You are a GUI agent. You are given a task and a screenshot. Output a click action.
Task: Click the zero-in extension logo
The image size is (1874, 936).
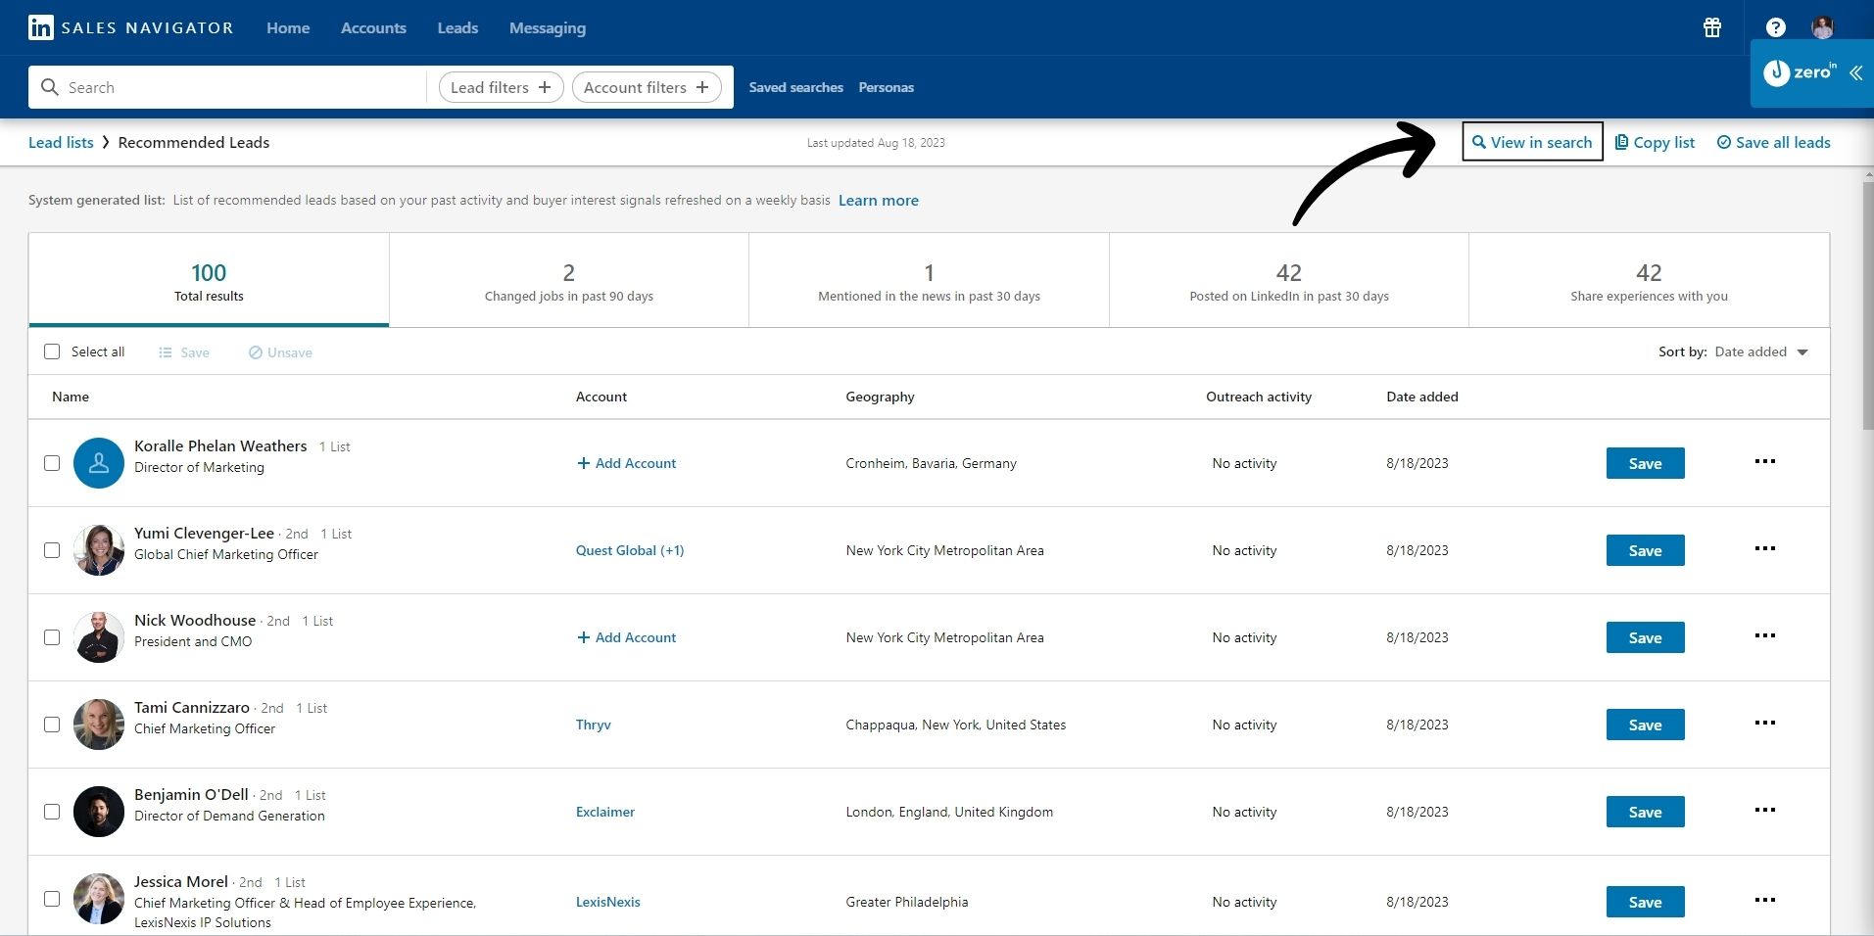pos(1800,72)
